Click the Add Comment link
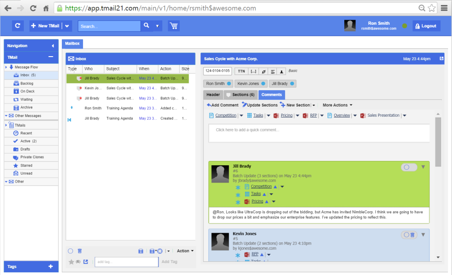 pyautogui.click(x=223, y=105)
